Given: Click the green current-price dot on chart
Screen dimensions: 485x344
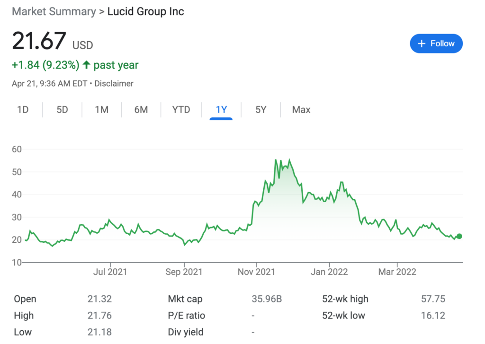Looking at the screenshot, I should (x=459, y=236).
